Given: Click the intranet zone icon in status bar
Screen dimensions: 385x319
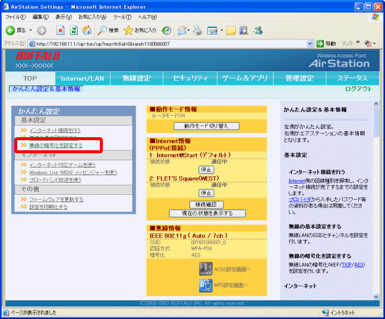Looking at the screenshot, I should (x=326, y=312).
